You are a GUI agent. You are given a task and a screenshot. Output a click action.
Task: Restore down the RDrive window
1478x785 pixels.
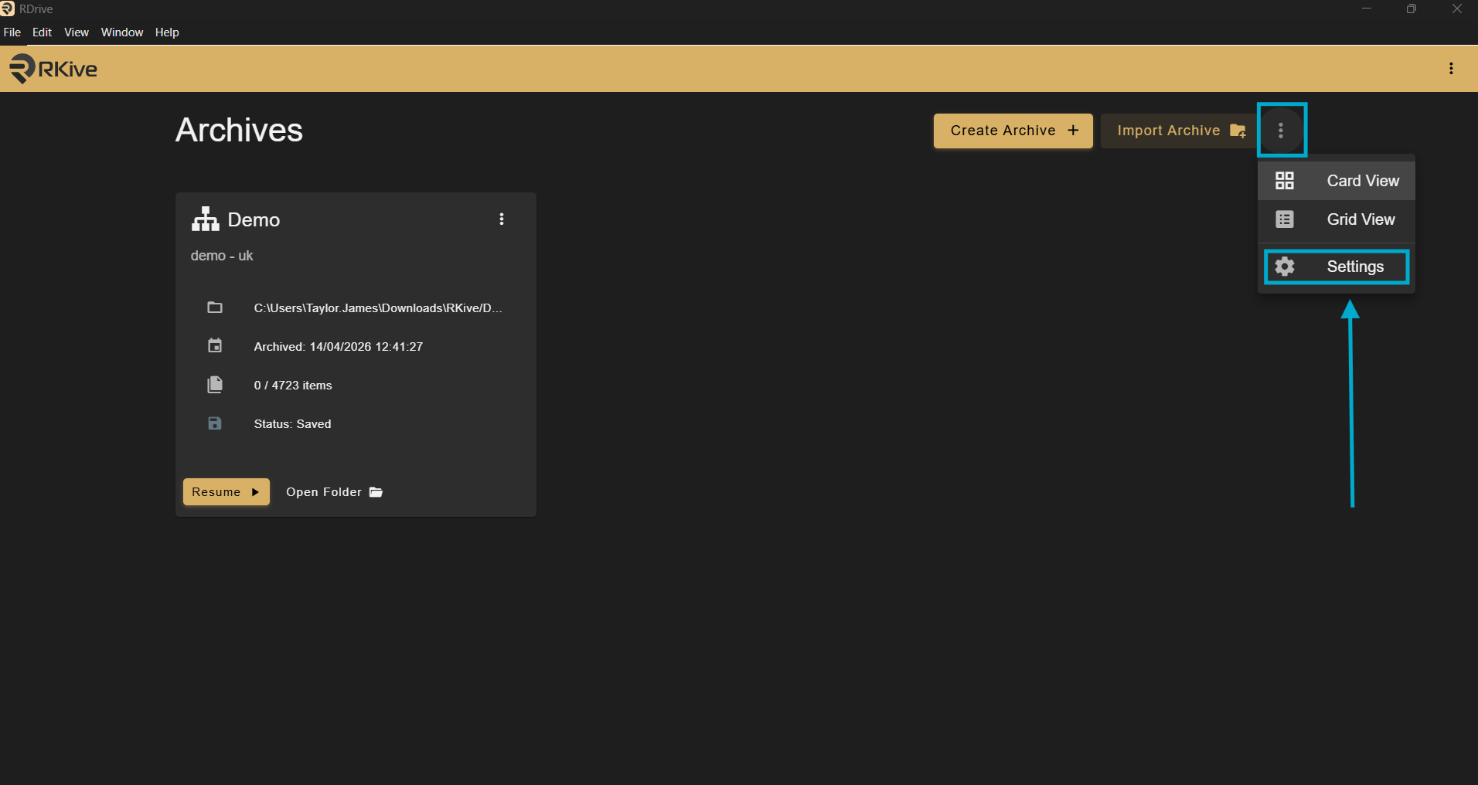(x=1412, y=8)
